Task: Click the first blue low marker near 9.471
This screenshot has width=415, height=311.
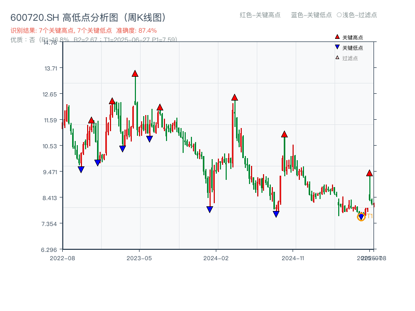Action: (x=81, y=169)
